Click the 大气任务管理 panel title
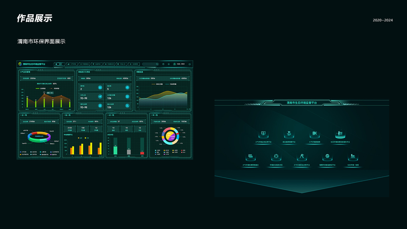 25,72
